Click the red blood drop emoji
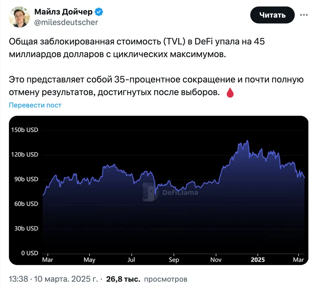The height and width of the screenshot is (290, 317). coord(230,93)
